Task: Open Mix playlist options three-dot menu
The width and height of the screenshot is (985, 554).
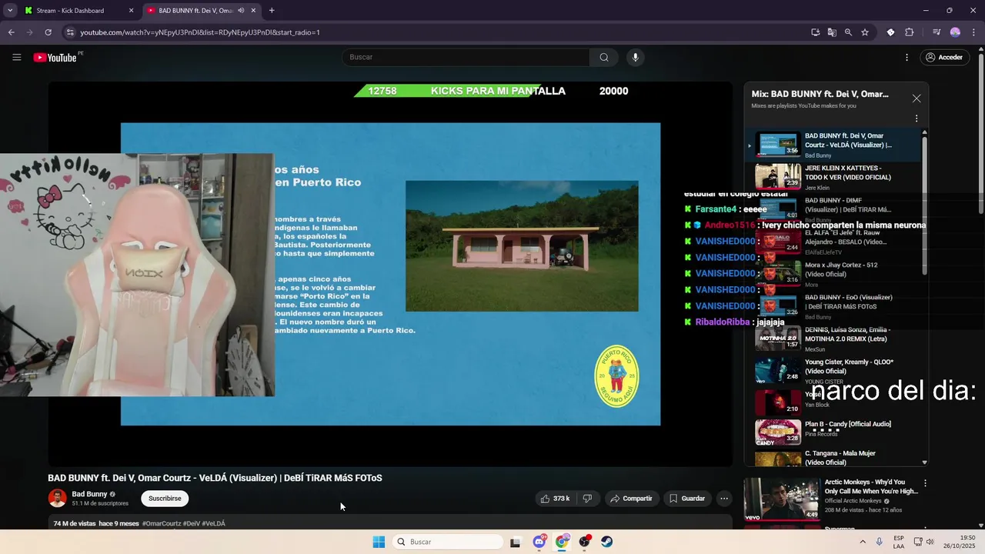Action: 917,118
